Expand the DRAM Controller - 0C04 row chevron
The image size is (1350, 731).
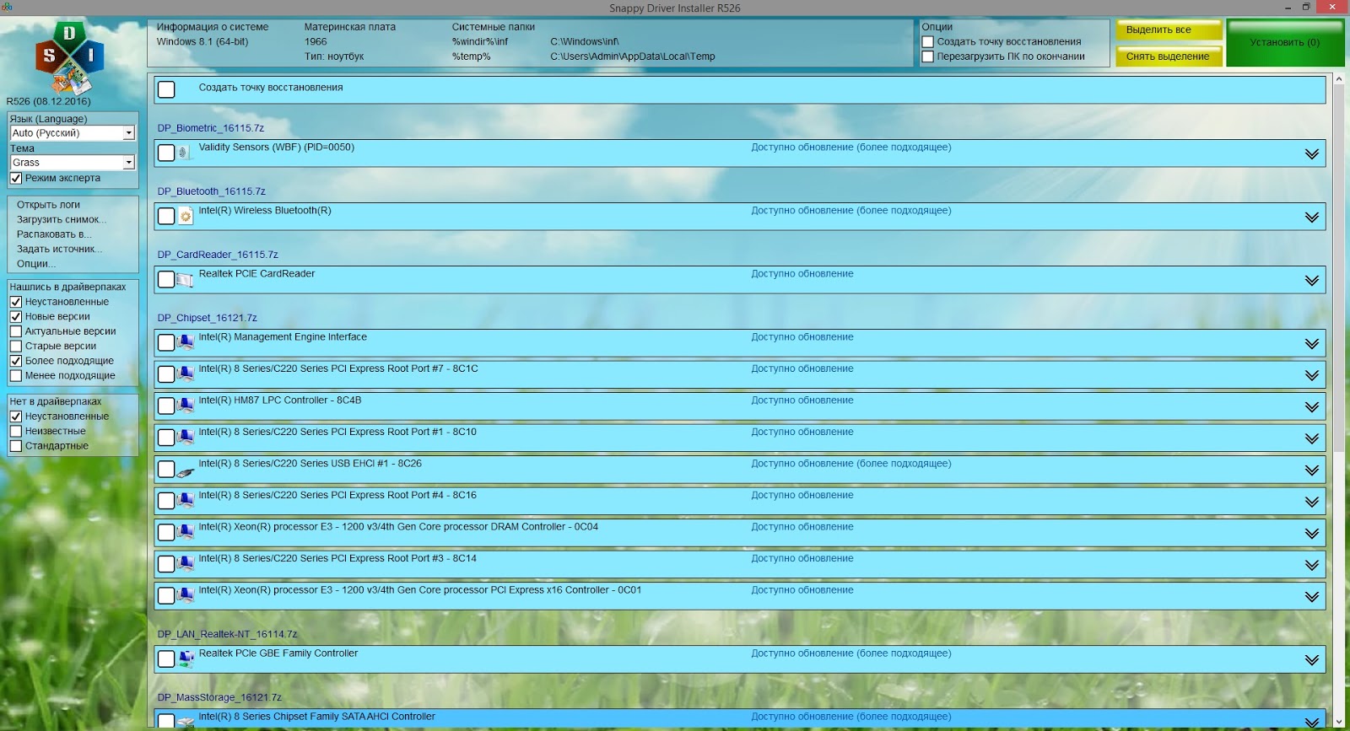[x=1312, y=534]
